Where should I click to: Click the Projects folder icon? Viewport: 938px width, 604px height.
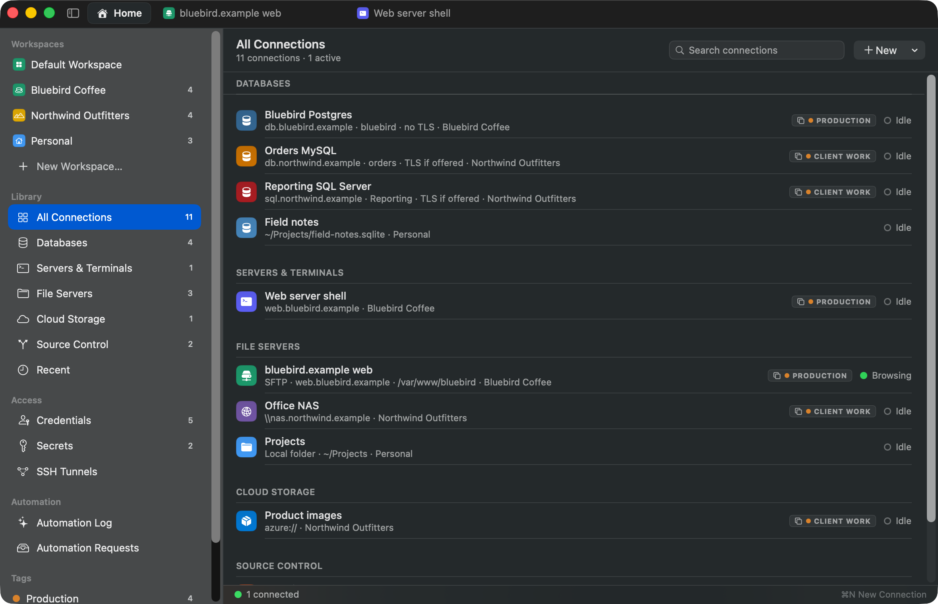coord(246,447)
